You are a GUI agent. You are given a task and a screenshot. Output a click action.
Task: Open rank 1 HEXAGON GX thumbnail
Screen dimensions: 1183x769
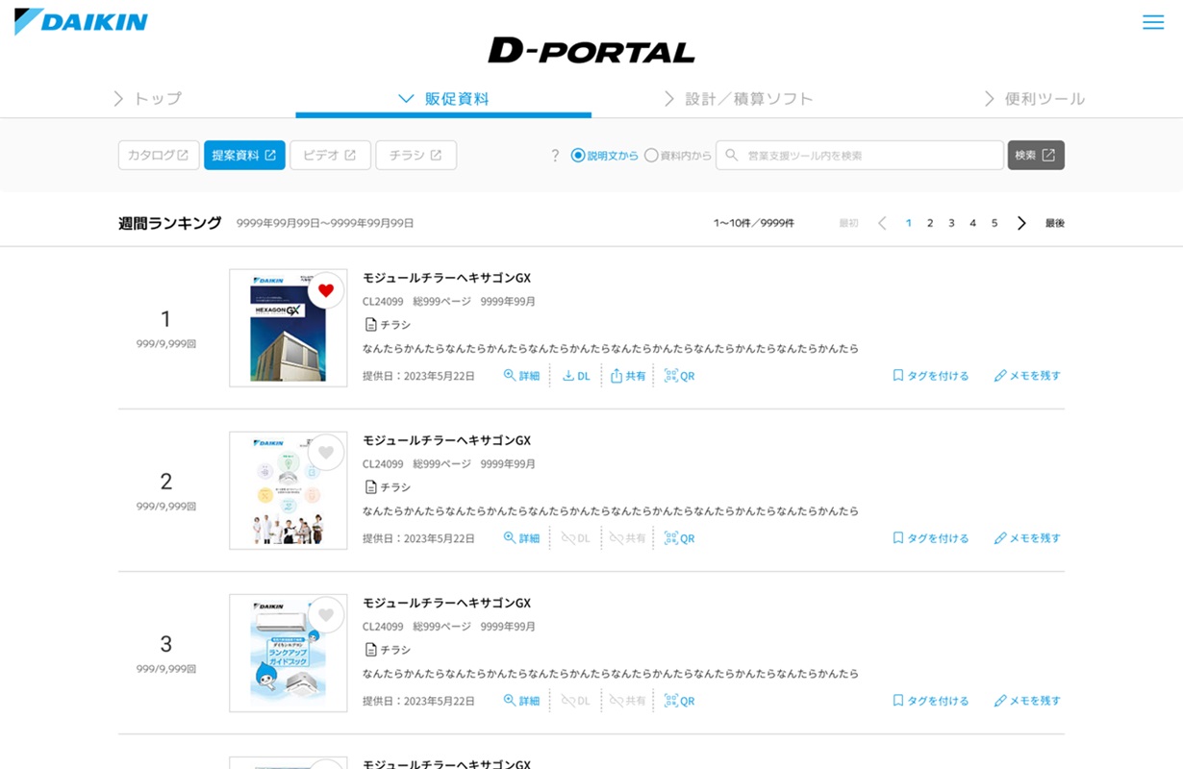pyautogui.click(x=289, y=328)
